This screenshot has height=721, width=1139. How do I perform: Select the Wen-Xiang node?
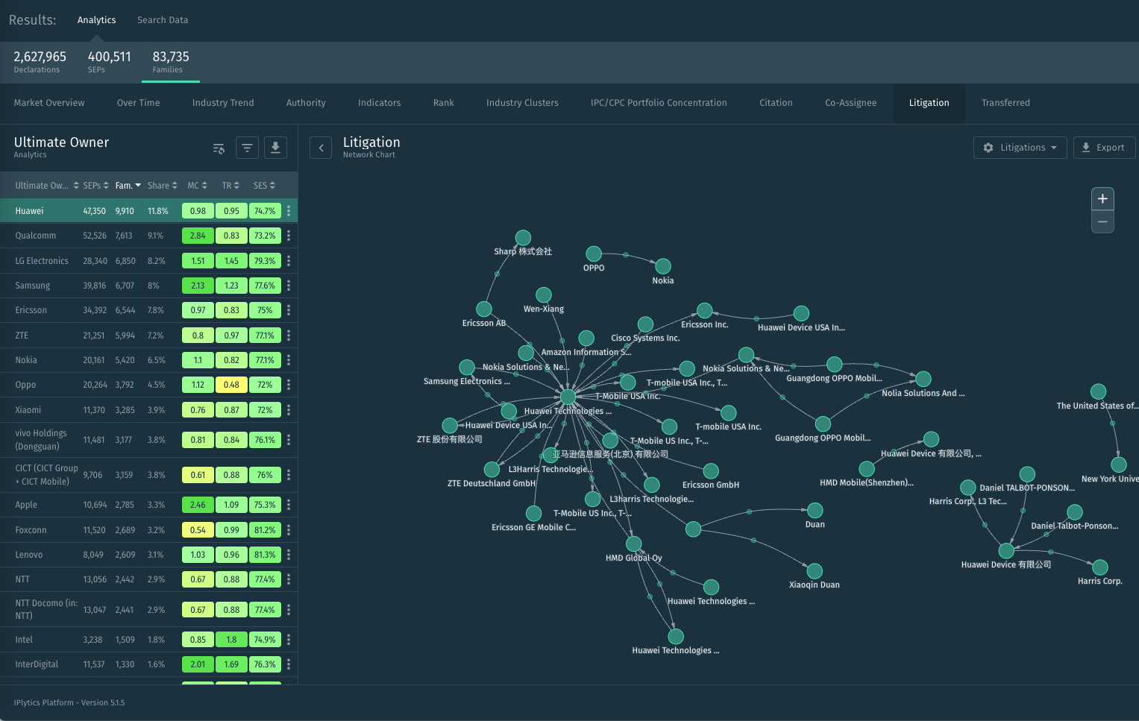coord(544,295)
